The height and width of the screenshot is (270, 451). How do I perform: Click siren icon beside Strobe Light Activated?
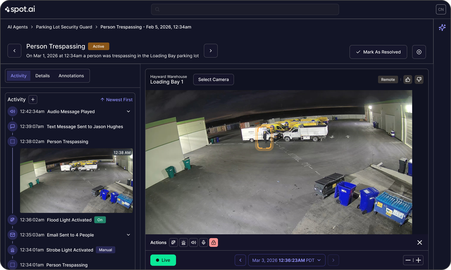click(12, 250)
